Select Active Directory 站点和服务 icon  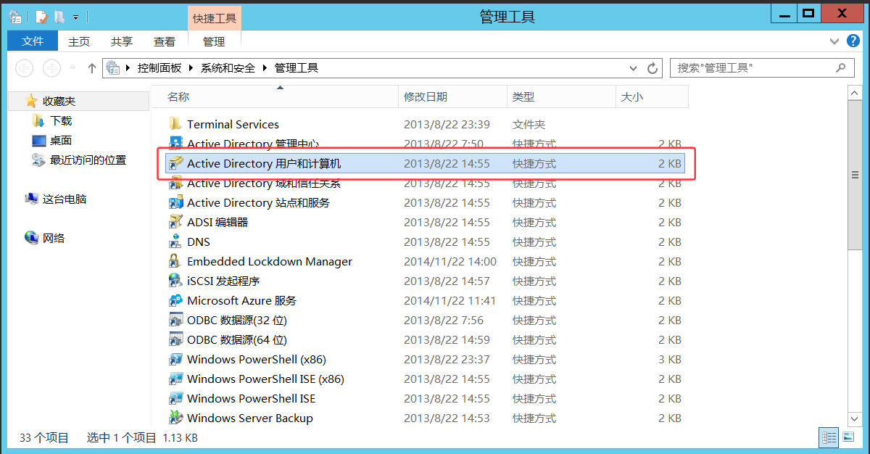[175, 202]
